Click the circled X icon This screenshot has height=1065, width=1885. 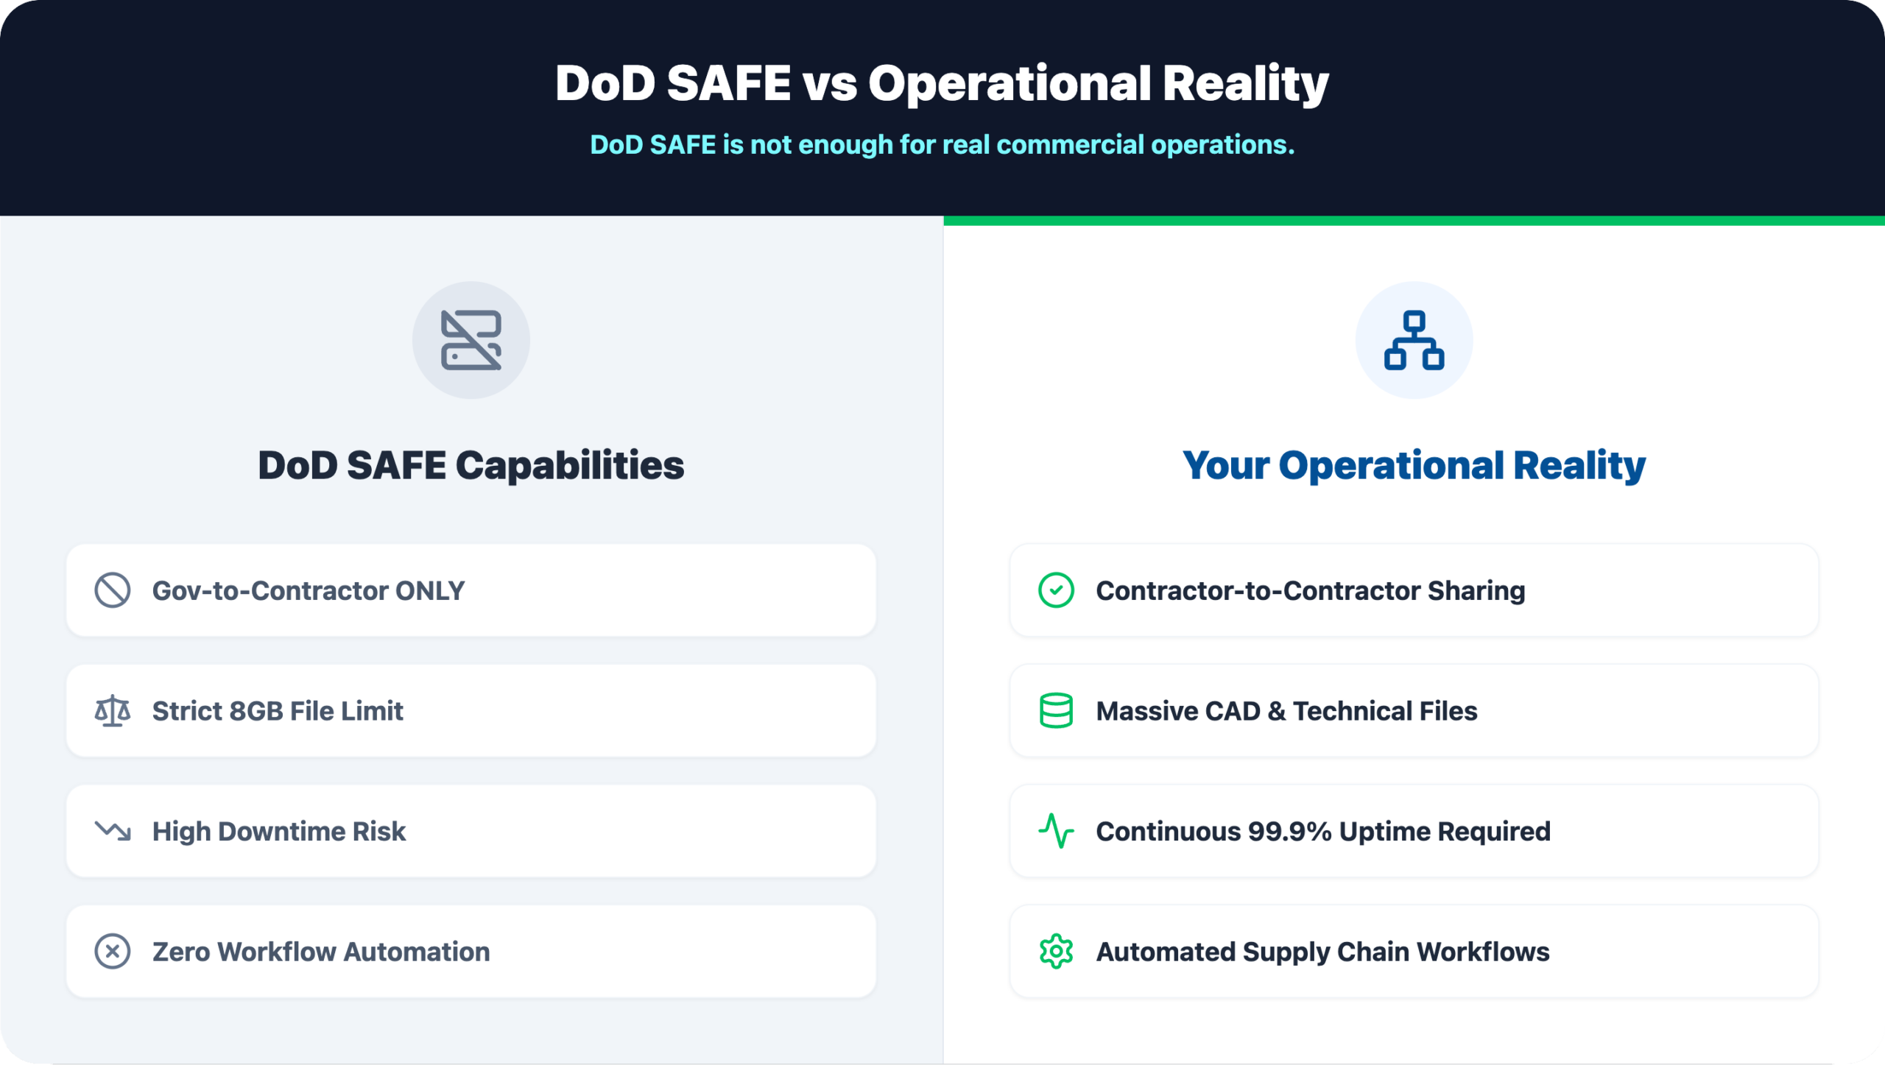113,952
